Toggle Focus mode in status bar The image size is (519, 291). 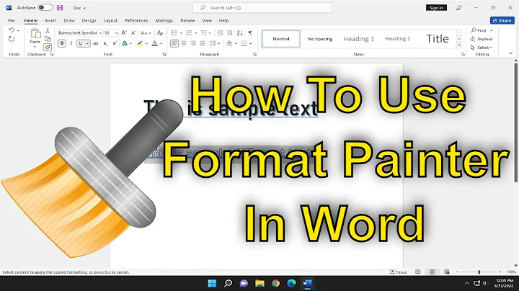point(398,272)
